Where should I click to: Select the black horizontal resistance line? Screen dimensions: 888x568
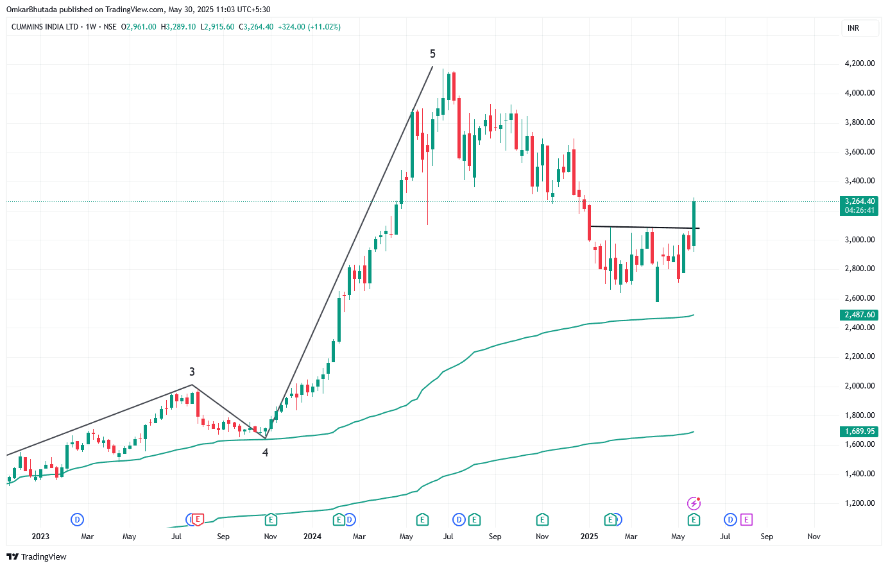[x=644, y=227]
